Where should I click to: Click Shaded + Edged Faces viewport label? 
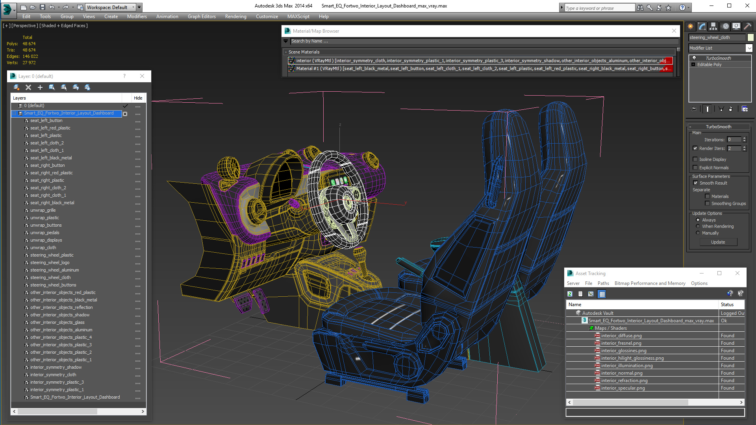(x=63, y=26)
